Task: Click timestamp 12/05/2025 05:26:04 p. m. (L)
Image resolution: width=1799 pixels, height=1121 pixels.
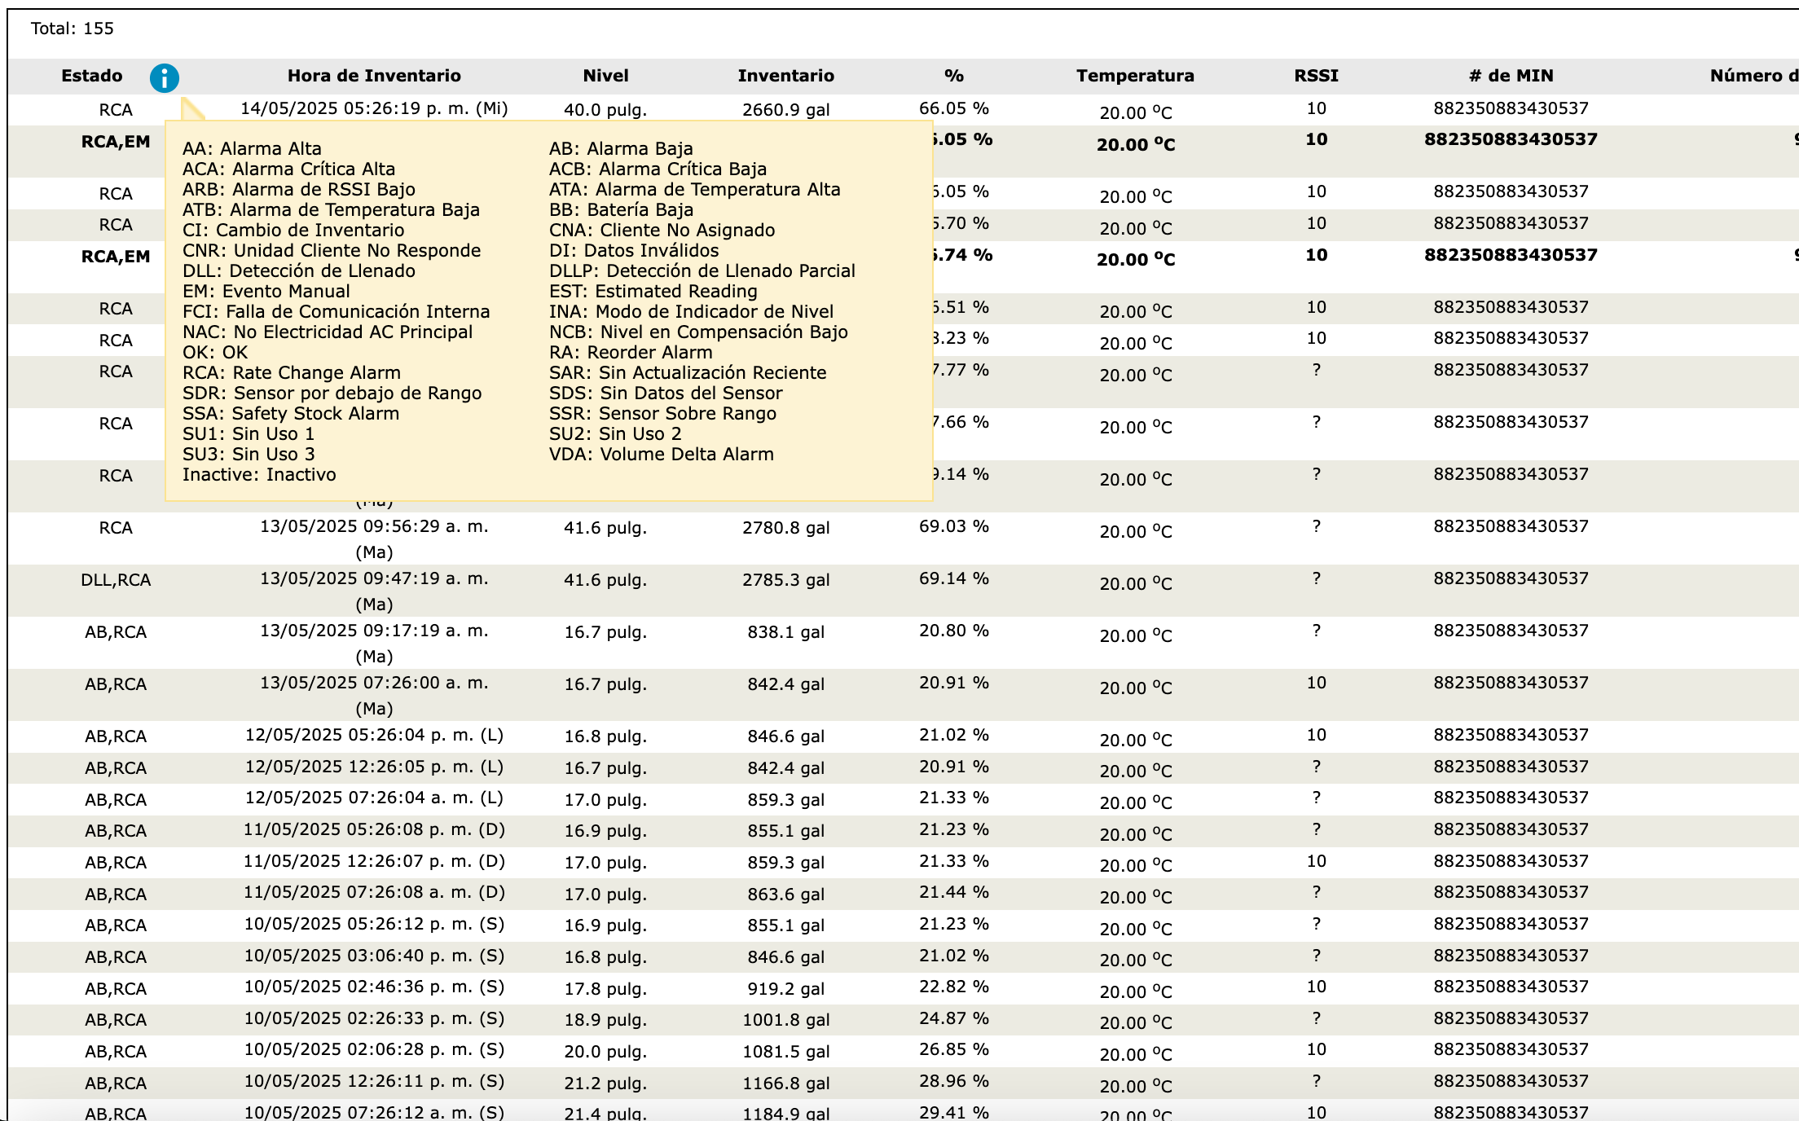Action: coord(374,735)
